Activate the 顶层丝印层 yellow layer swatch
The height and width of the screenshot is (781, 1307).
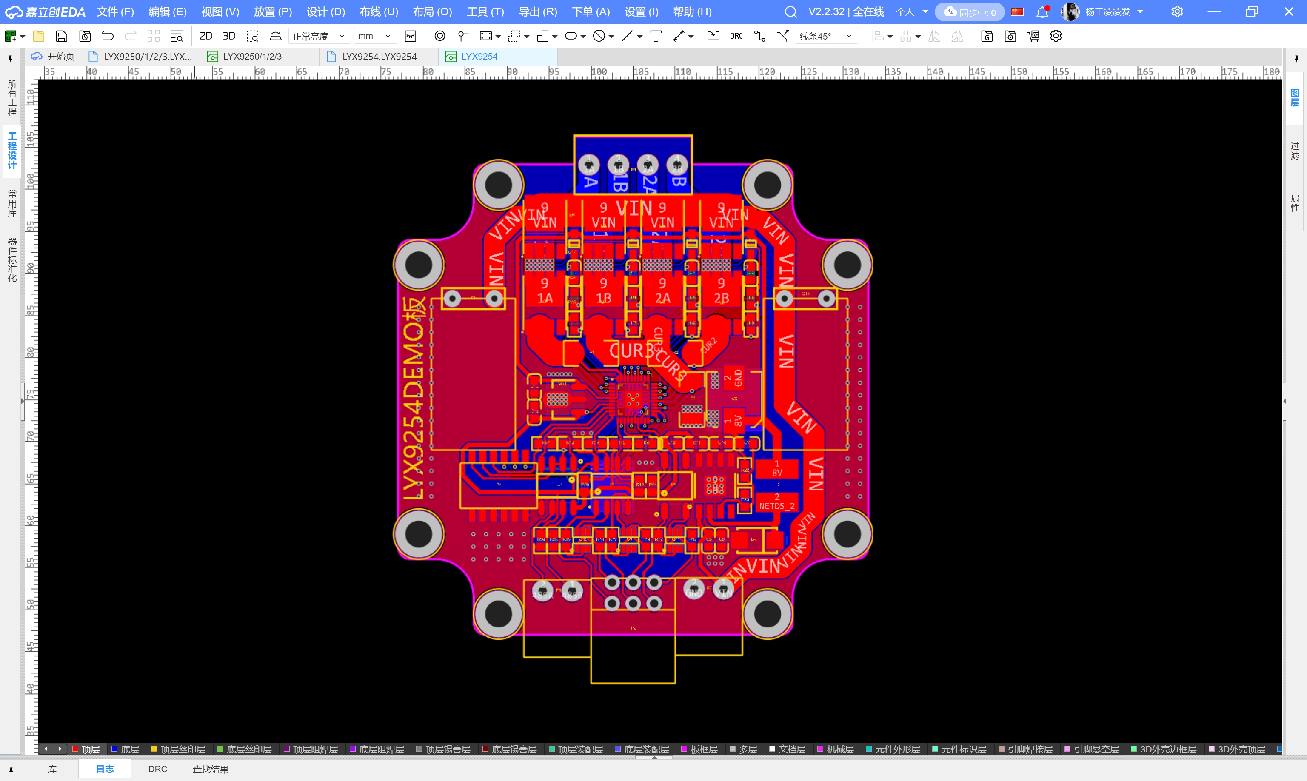154,748
